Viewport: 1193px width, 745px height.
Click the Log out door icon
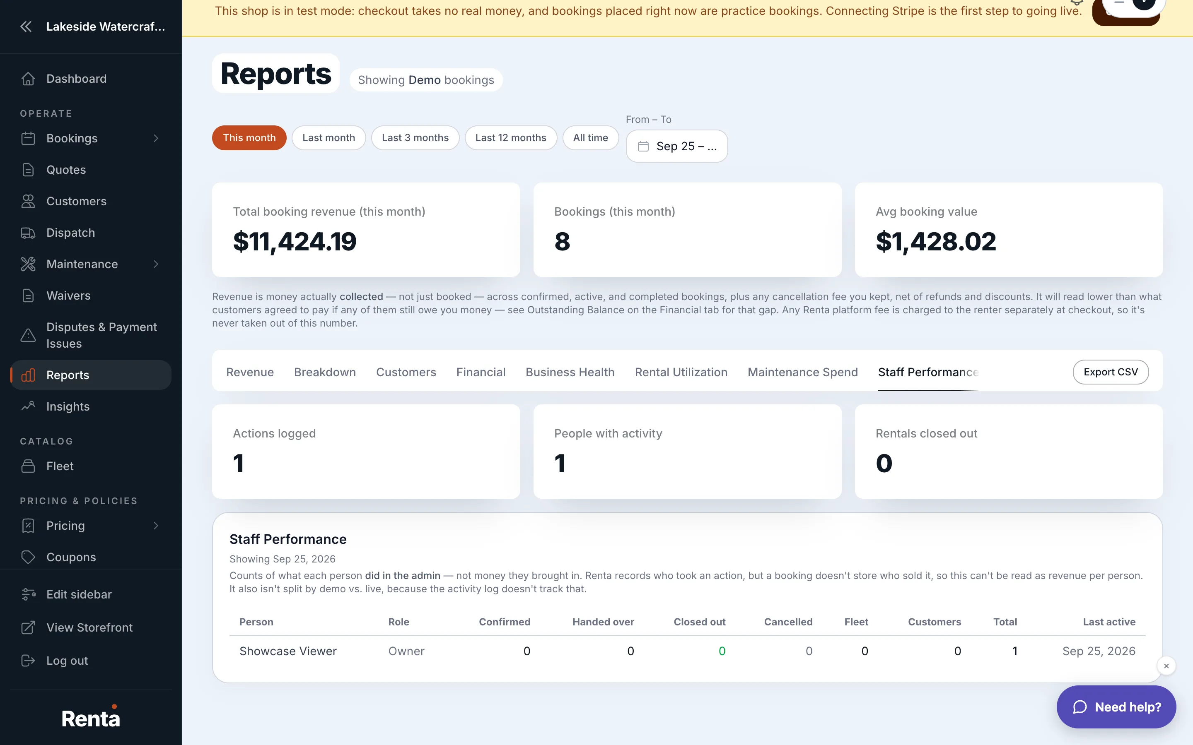pos(28,661)
